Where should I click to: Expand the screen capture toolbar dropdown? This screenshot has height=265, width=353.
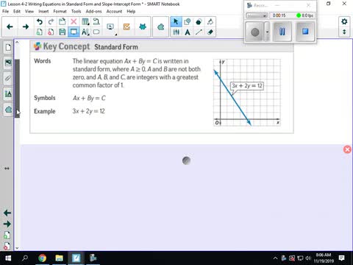(x=115, y=35)
